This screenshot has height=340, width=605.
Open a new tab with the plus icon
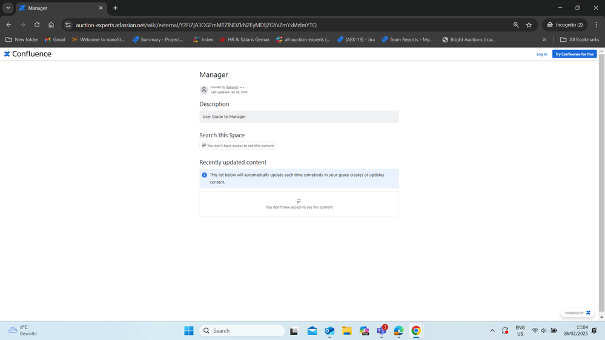pyautogui.click(x=115, y=8)
